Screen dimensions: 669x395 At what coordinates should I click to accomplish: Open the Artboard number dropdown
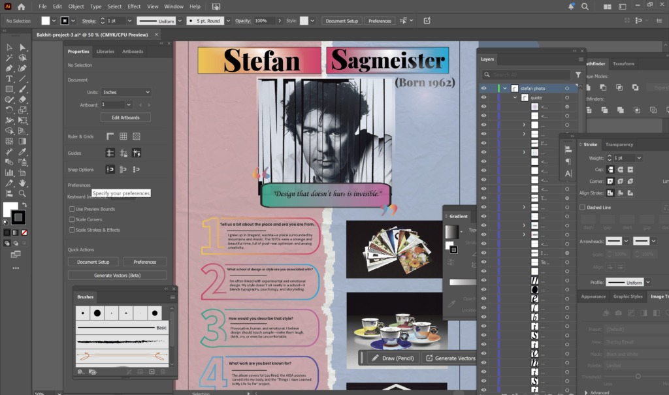[129, 104]
